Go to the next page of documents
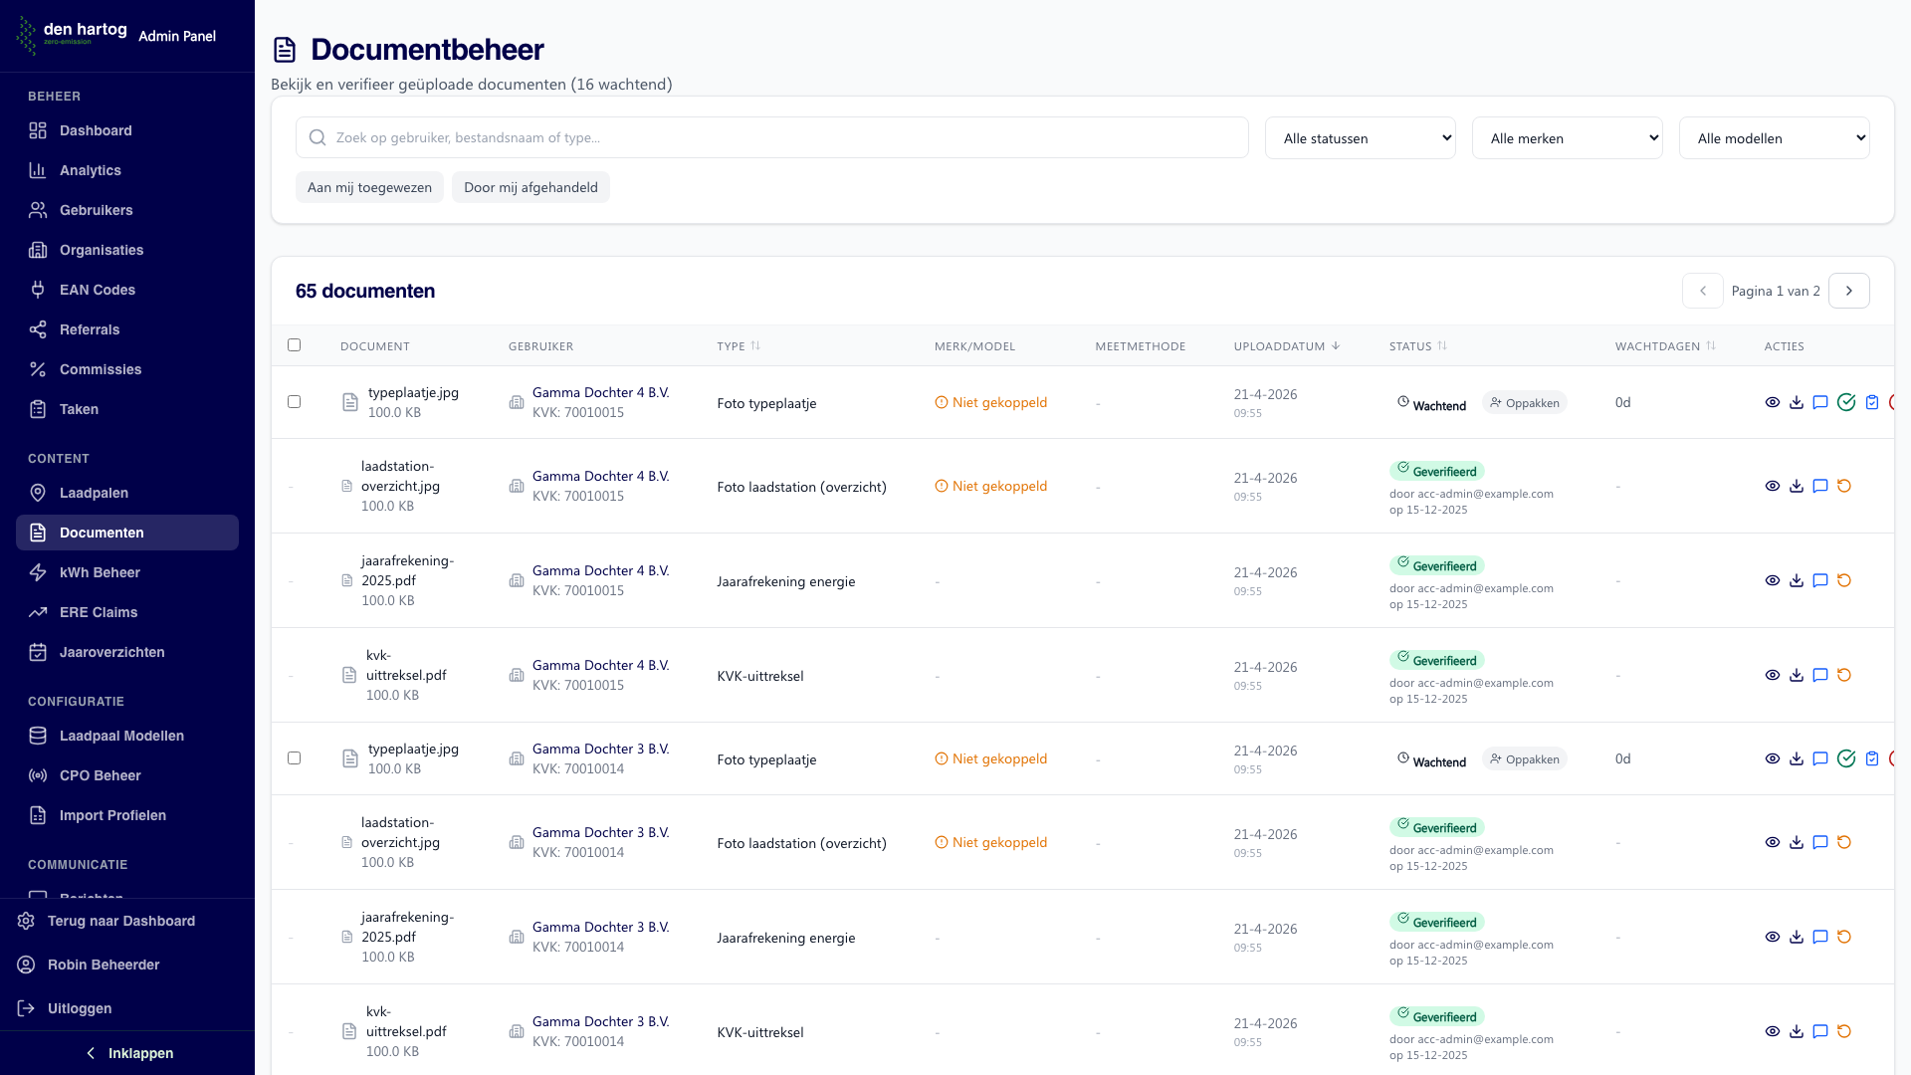This screenshot has width=1911, height=1075. (1849, 291)
